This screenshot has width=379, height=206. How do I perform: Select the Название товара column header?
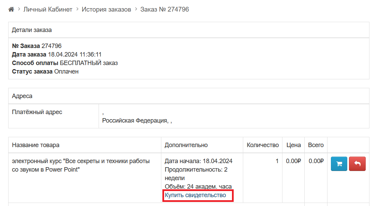[35, 145]
